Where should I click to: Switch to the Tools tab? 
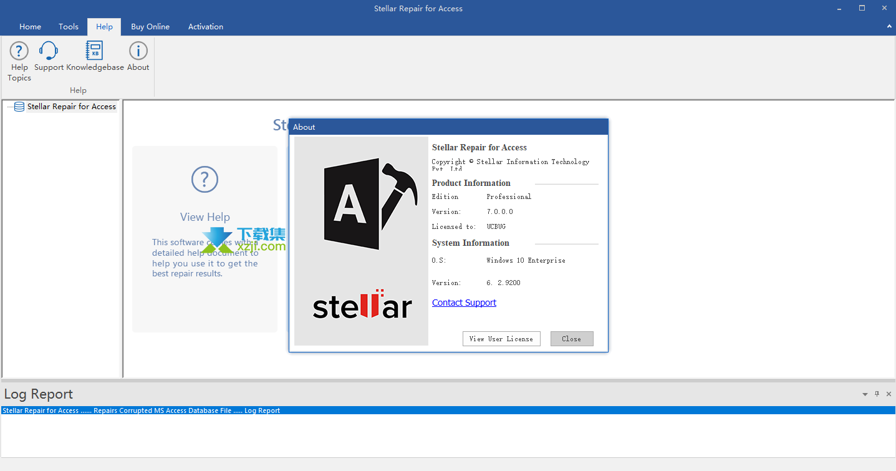click(x=69, y=27)
